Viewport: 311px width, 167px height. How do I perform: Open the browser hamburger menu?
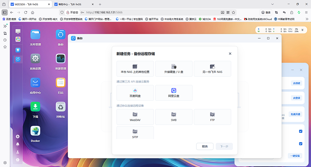click(x=306, y=12)
